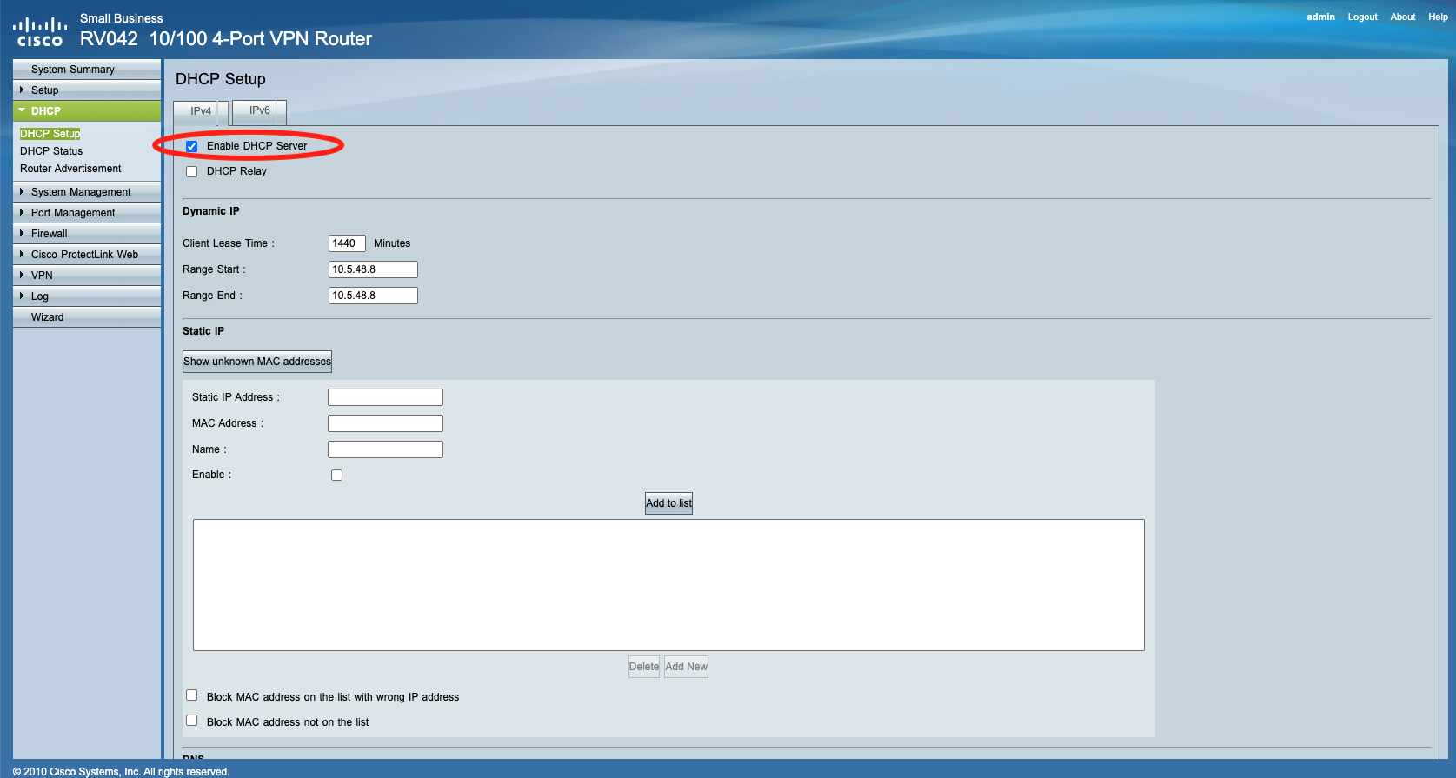Click the Static IP section heading

click(203, 331)
